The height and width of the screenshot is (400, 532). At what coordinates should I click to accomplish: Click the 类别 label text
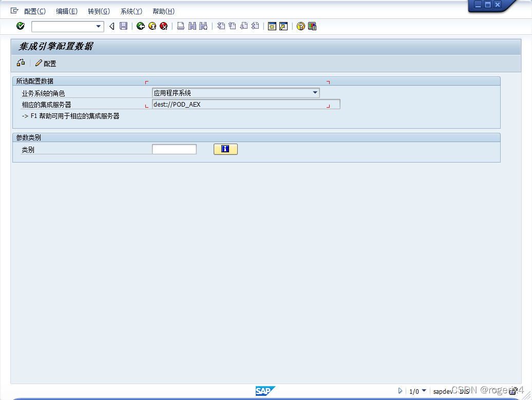click(x=28, y=150)
